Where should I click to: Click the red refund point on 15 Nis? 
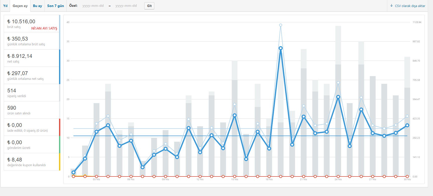coord(234,176)
